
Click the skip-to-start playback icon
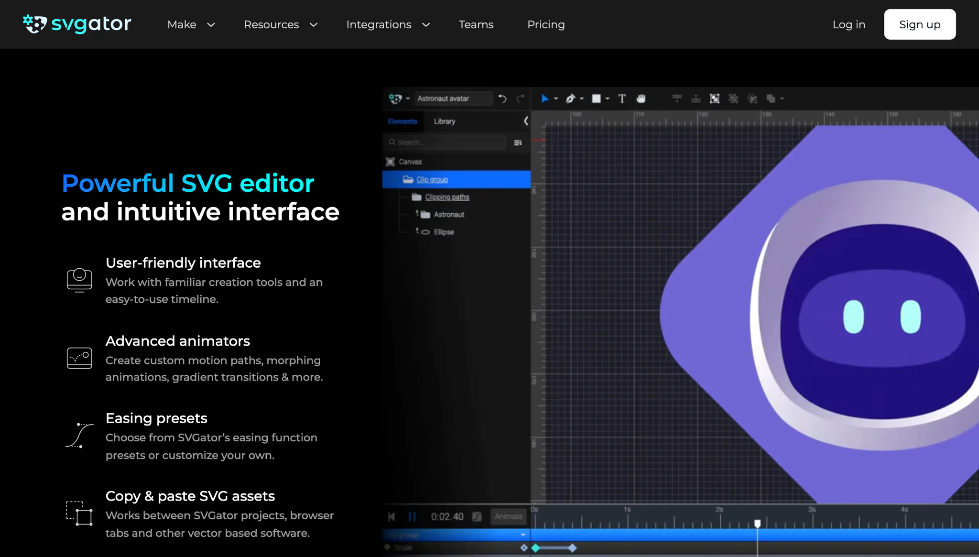click(392, 516)
